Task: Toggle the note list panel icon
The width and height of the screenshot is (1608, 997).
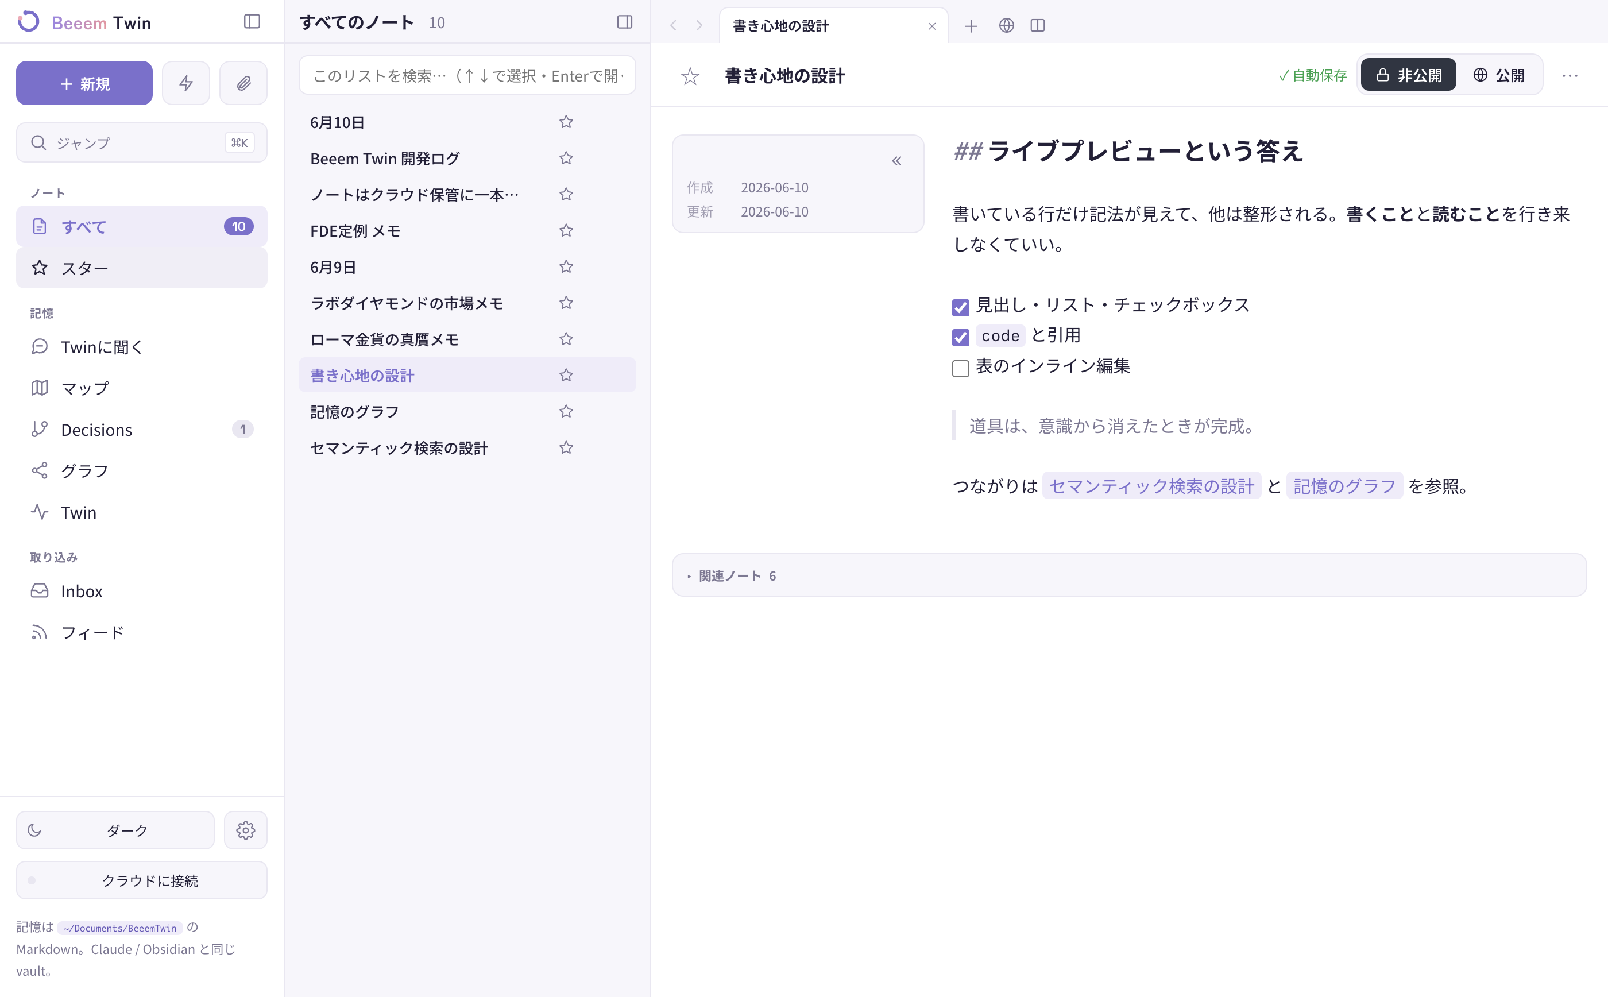Action: coord(624,22)
